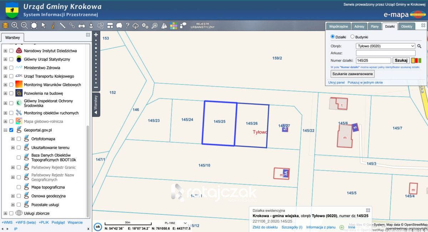Screen dimensions: 428x232
Task: Click the search magnifier toolbar icon
Action: [154, 25]
